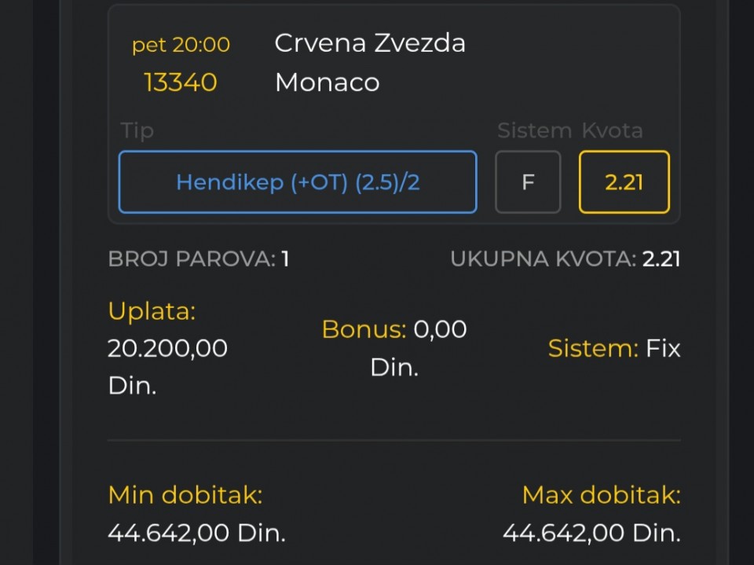Toggle the F system box

(x=528, y=182)
